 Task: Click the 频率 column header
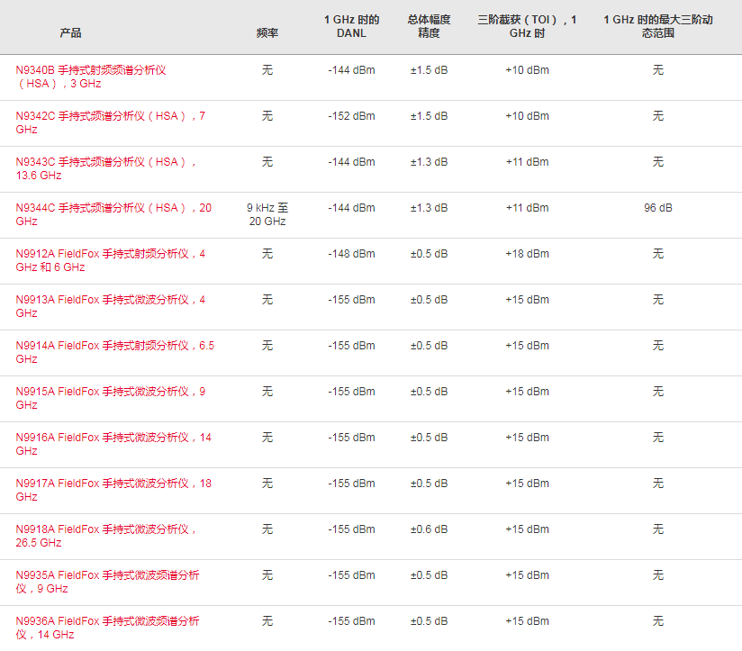267,32
